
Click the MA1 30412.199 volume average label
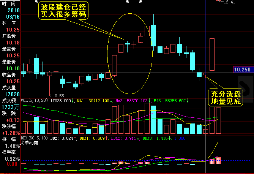coord(93,101)
